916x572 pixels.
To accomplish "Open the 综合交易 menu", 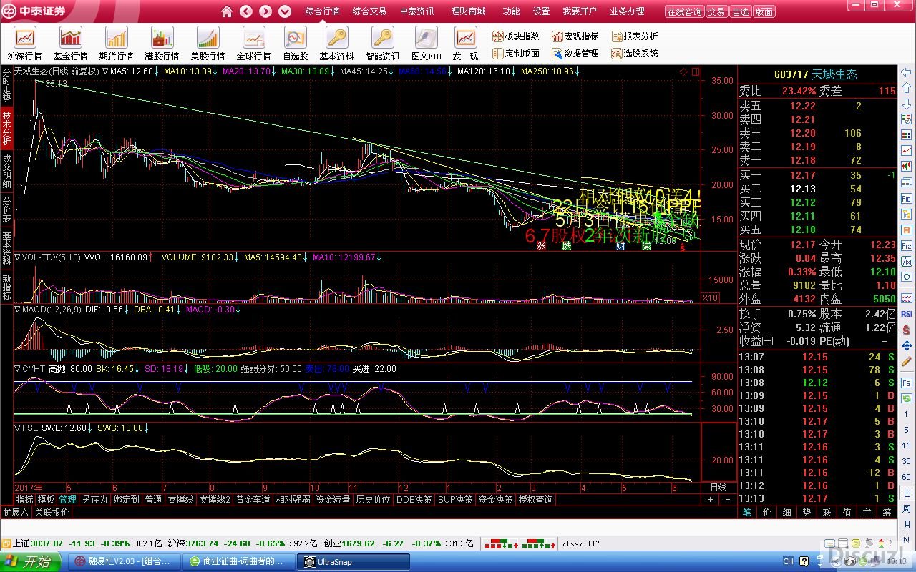I will pyautogui.click(x=369, y=11).
